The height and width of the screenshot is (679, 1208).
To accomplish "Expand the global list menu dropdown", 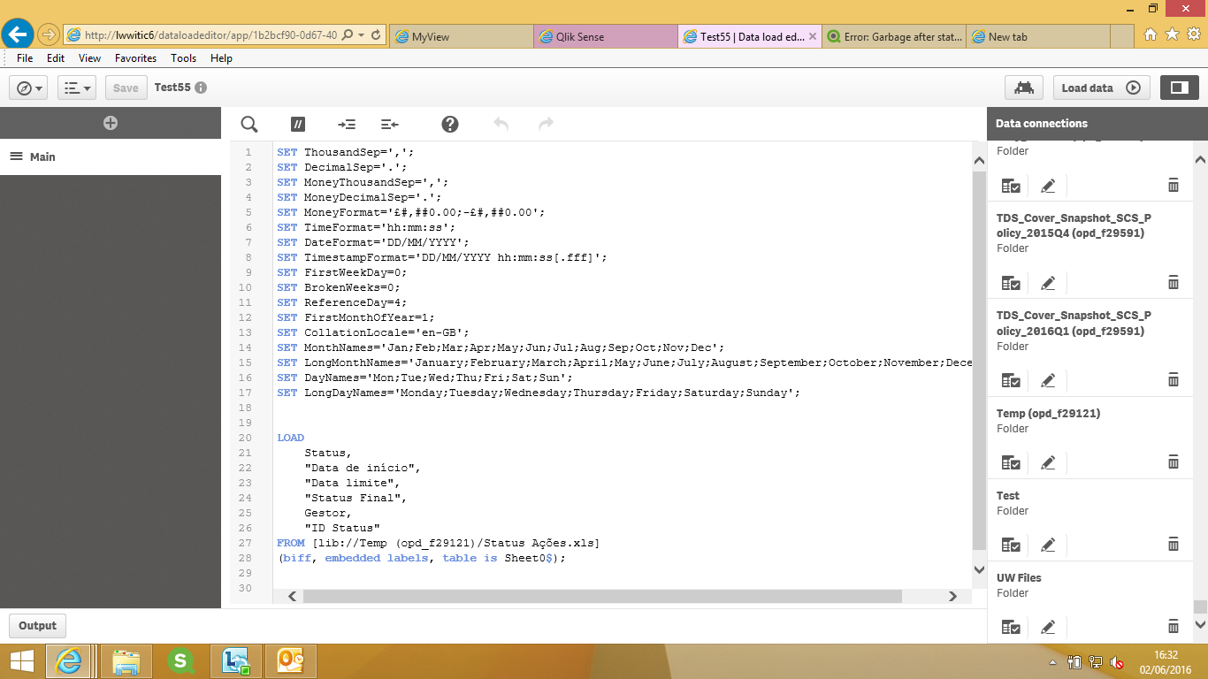I will tap(77, 88).
